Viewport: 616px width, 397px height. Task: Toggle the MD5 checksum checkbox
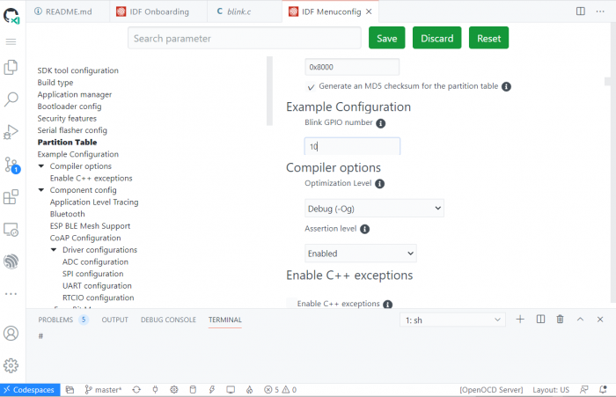tap(311, 86)
